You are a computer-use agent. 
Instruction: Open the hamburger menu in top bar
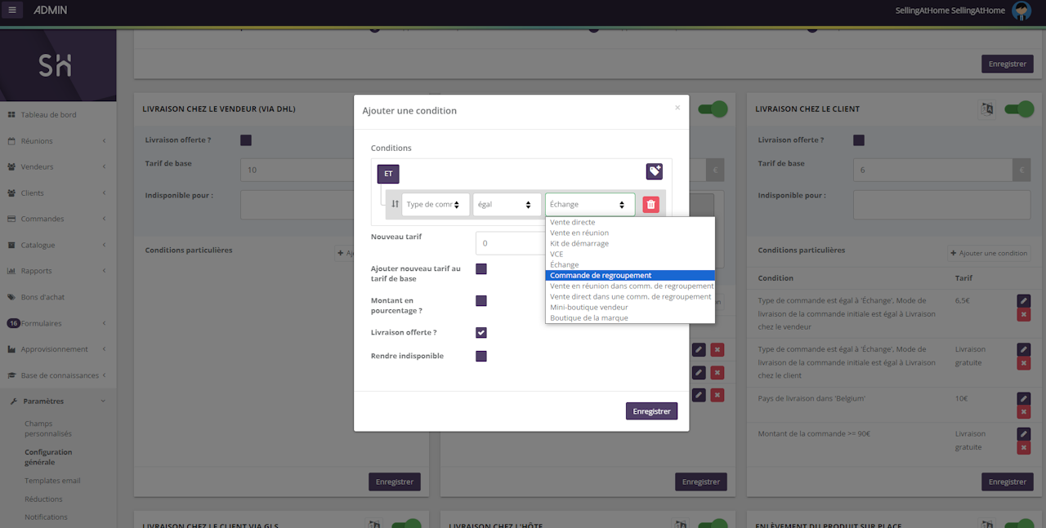pyautogui.click(x=12, y=11)
